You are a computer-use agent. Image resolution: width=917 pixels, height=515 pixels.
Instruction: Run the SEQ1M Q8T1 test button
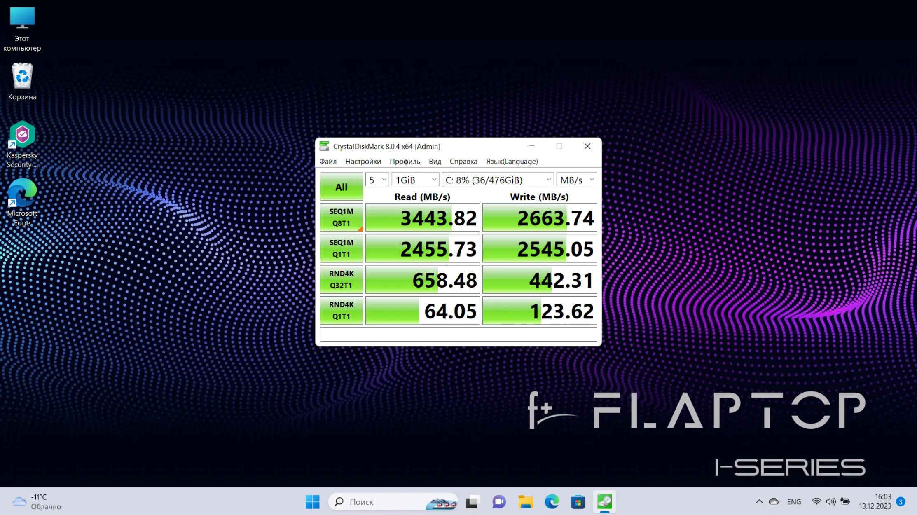point(341,217)
